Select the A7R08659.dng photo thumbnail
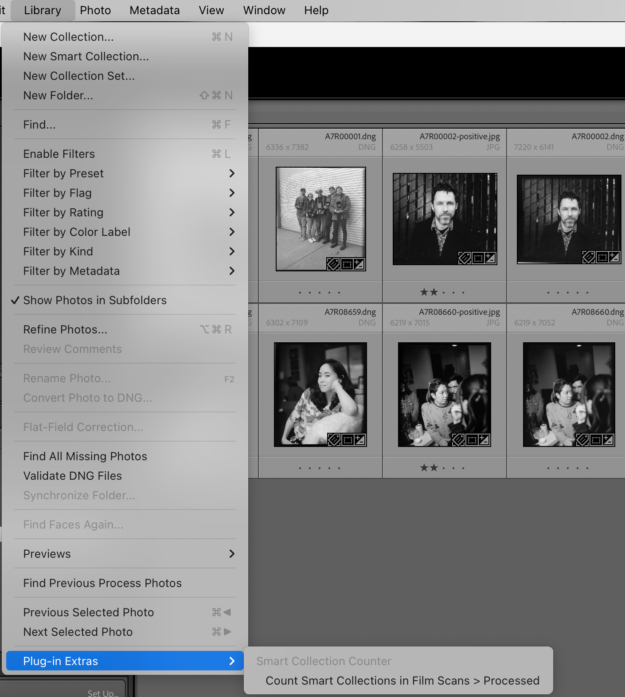This screenshot has height=697, width=625. [320, 394]
